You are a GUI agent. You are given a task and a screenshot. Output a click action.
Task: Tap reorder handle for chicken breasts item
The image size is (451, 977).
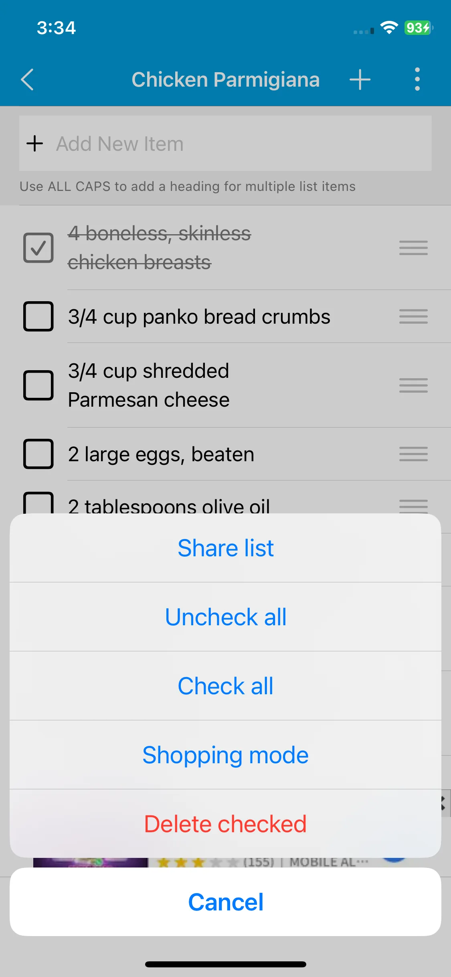coord(413,248)
